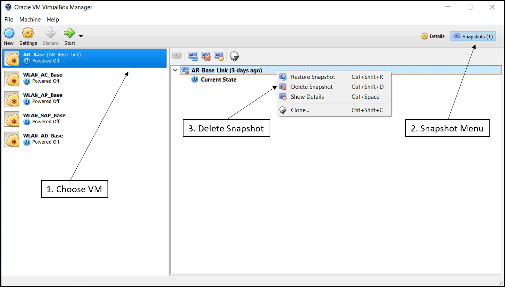Select the WLAN_SAP_Base virtual machine

tap(85, 119)
